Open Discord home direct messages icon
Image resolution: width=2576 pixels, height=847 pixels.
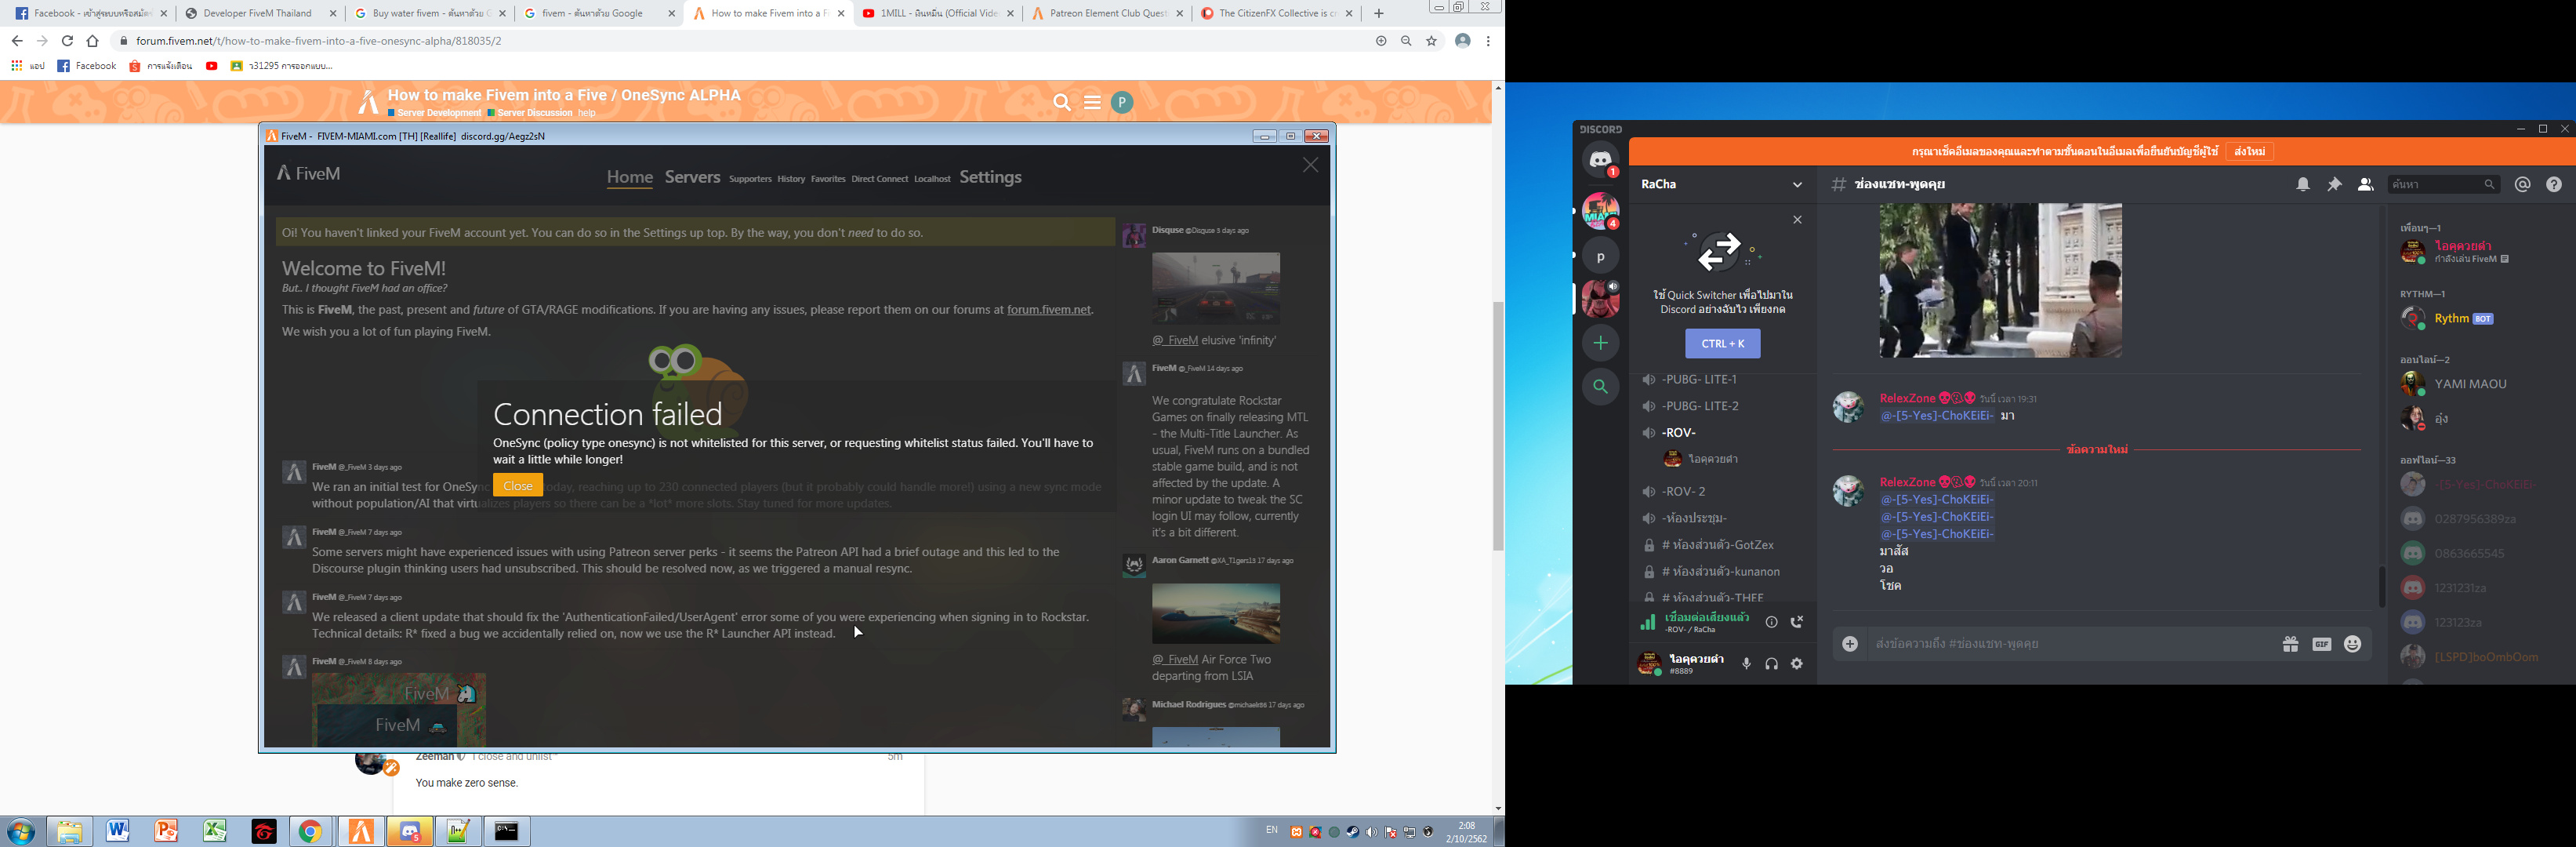pos(1600,160)
